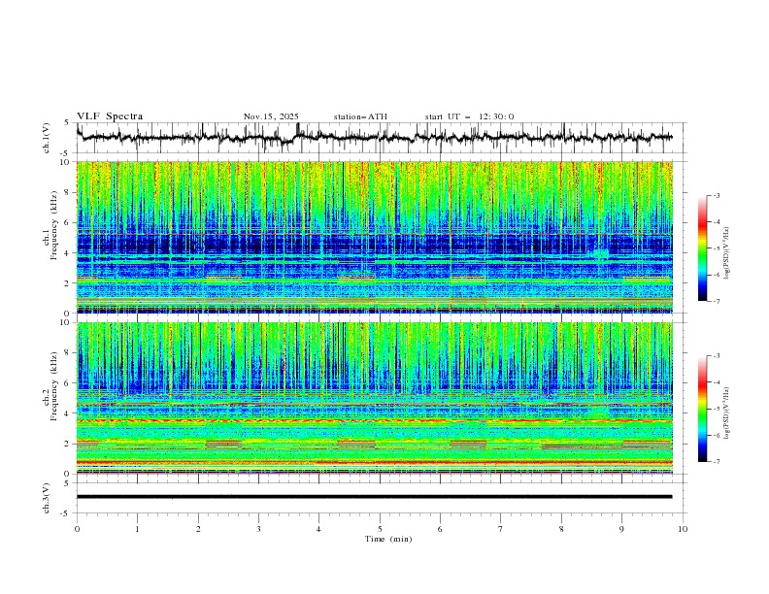The width and height of the screenshot is (769, 594).
Task: Click the time axis tick label '7'
Action: [501, 529]
